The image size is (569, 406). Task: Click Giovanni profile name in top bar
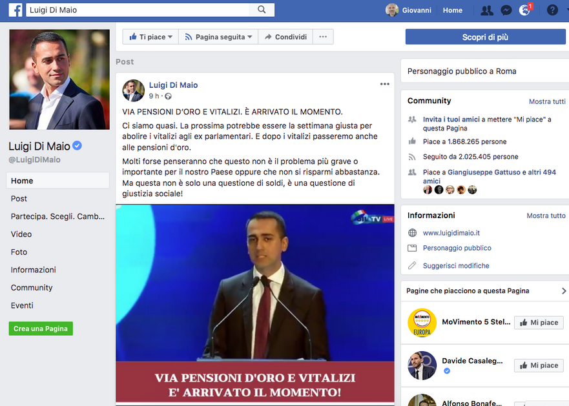tap(417, 10)
